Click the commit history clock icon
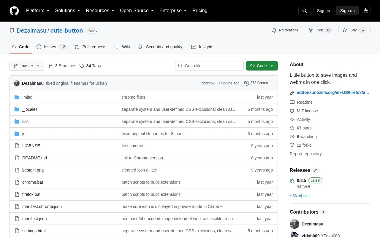 246,83
